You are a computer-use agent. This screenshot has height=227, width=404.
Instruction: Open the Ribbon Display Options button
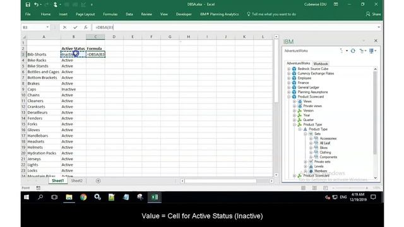click(336, 4)
